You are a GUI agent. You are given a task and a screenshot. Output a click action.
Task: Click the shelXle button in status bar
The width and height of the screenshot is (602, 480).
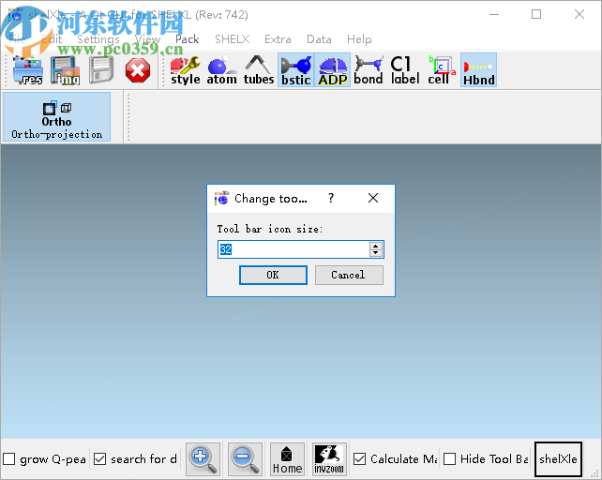(558, 459)
